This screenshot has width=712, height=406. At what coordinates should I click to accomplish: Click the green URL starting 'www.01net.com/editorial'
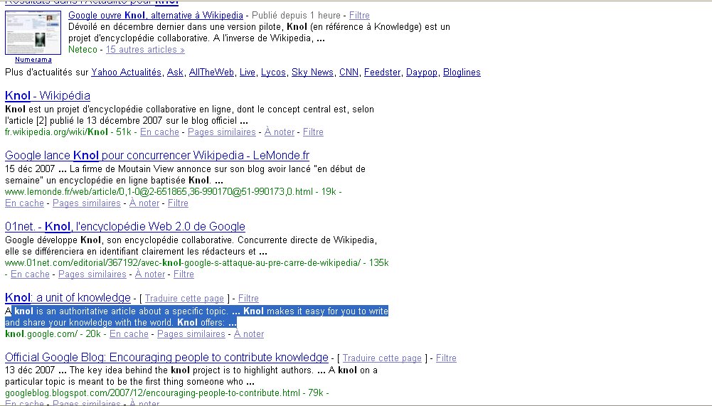coord(183,262)
